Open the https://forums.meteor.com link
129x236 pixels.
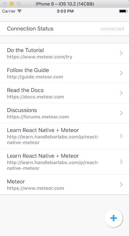38,117
